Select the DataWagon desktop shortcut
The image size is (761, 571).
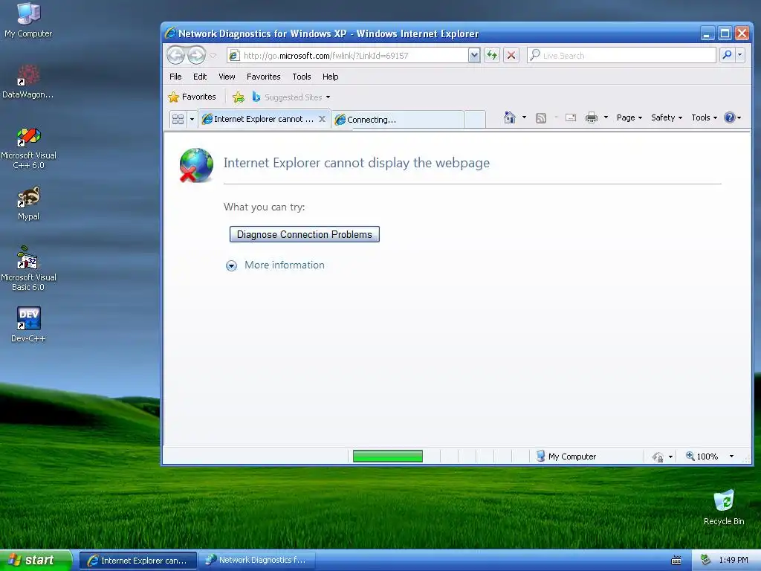pyautogui.click(x=28, y=81)
